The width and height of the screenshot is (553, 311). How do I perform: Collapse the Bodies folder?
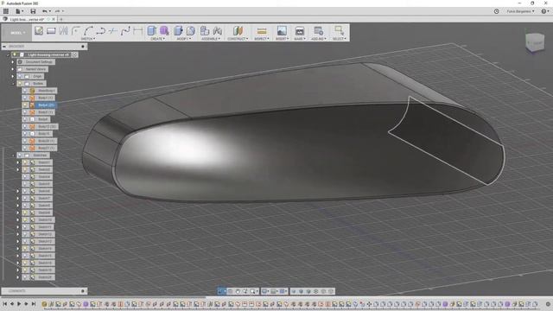pyautogui.click(x=13, y=84)
